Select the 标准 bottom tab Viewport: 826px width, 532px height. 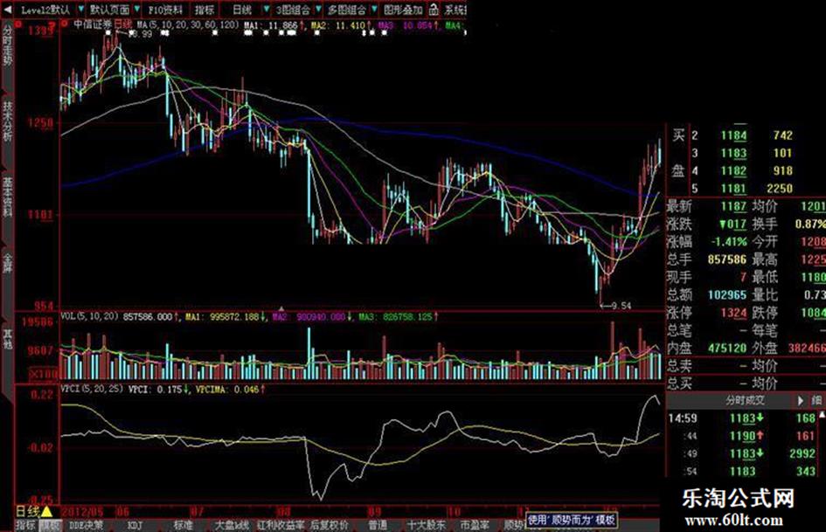[184, 525]
